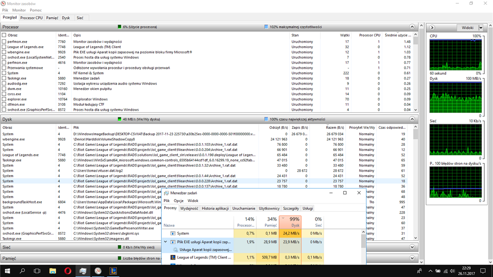This screenshot has height=277, width=493.
Task: Click the Menedżer zadań process list scrollbar
Action: click(363, 247)
